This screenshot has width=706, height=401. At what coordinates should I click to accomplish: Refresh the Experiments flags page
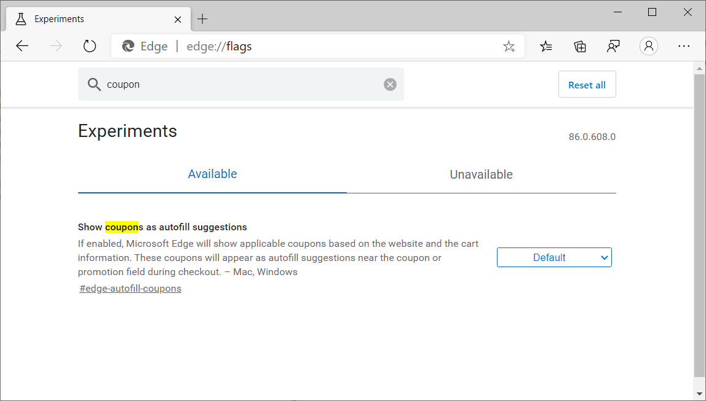[x=90, y=45]
